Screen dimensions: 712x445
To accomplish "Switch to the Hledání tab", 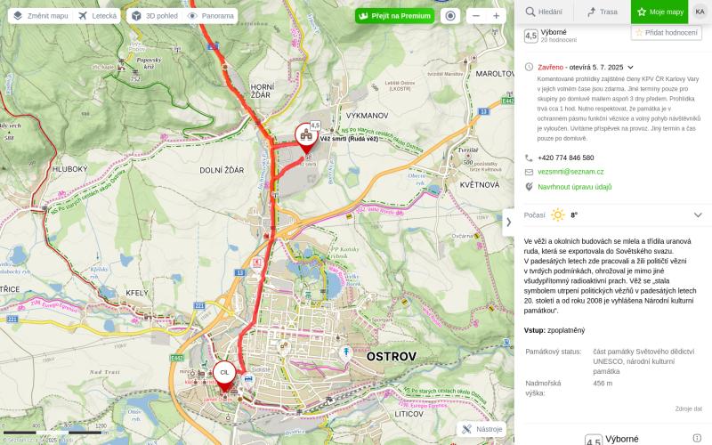I will (x=544, y=12).
